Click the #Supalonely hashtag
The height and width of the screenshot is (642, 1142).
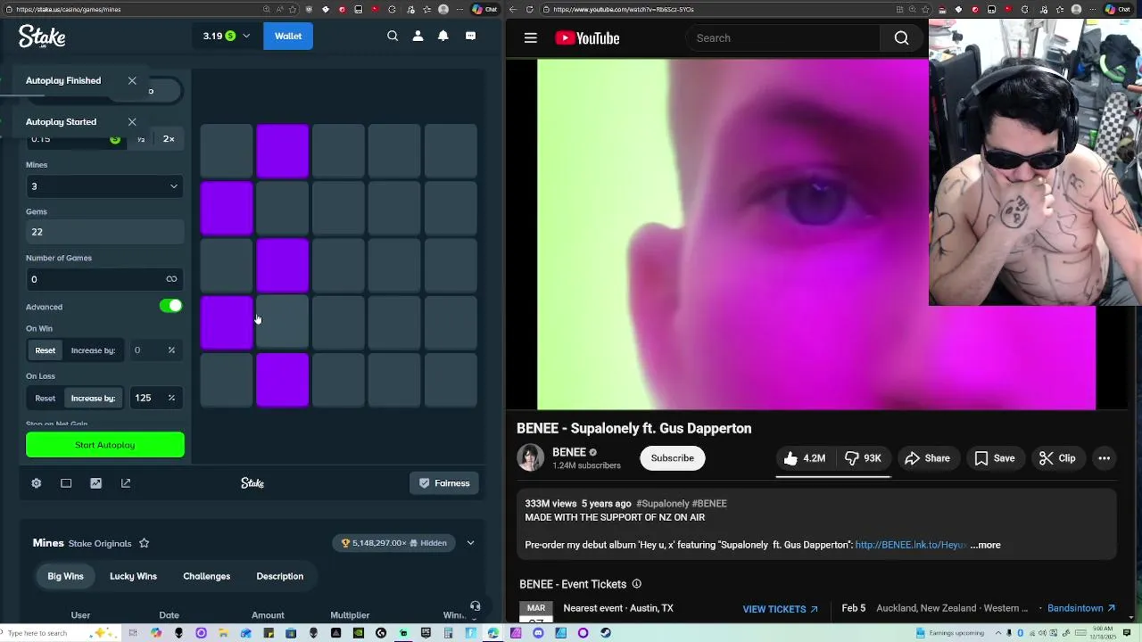click(662, 504)
